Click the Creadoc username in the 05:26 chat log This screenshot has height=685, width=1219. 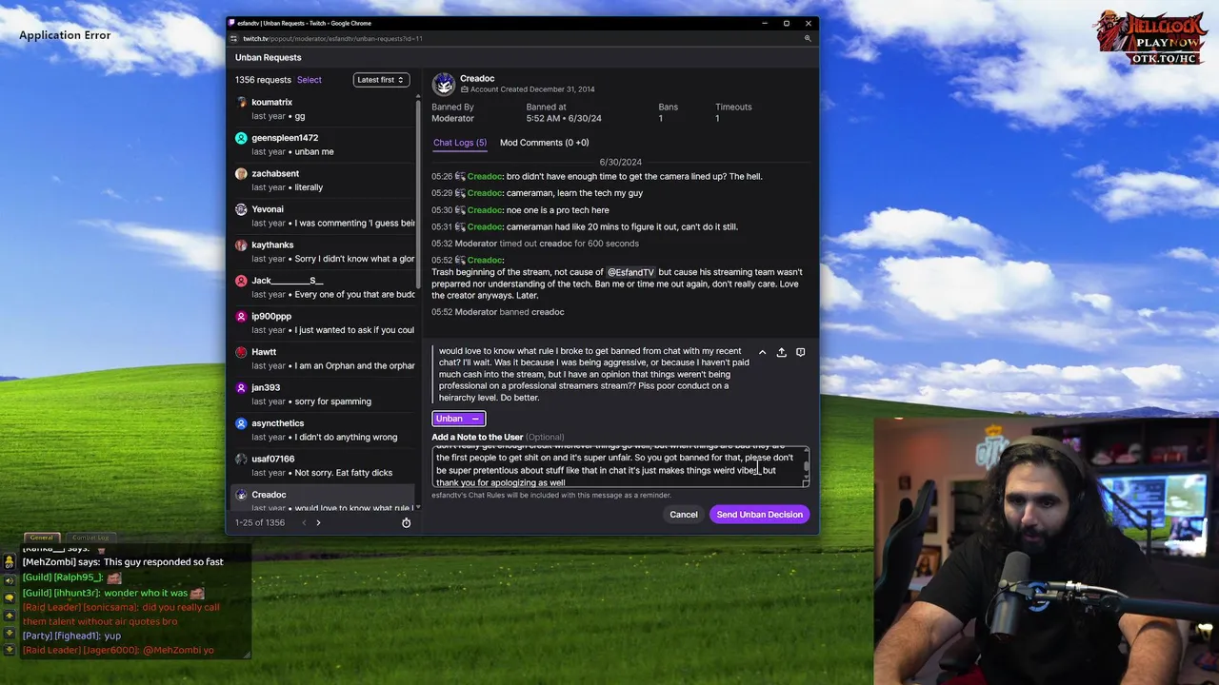pos(485,176)
